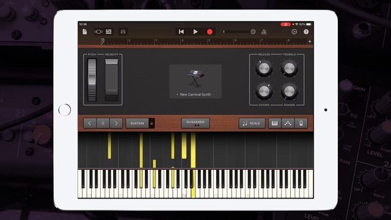Screen dimensions: 391x220
Task: Tap red screen recording status indicator
Action: point(285,24)
